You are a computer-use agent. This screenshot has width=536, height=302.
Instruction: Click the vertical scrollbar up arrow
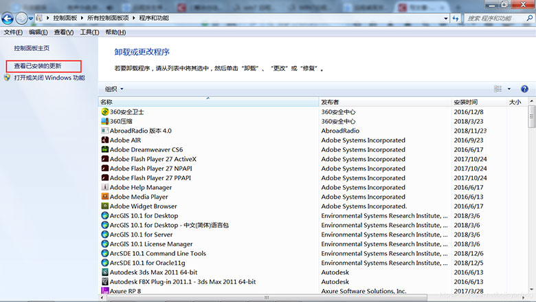point(532,101)
